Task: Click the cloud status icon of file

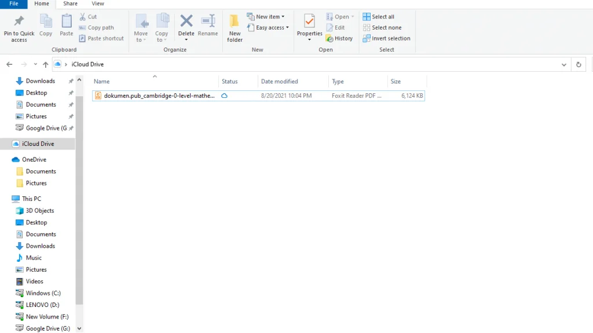Action: pyautogui.click(x=224, y=96)
